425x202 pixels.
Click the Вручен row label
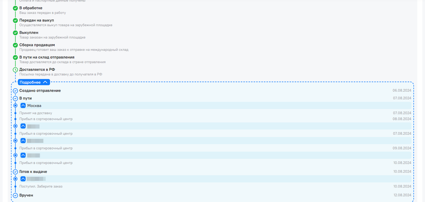[x=26, y=195]
